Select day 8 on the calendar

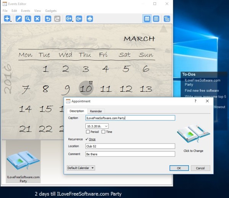45,89
